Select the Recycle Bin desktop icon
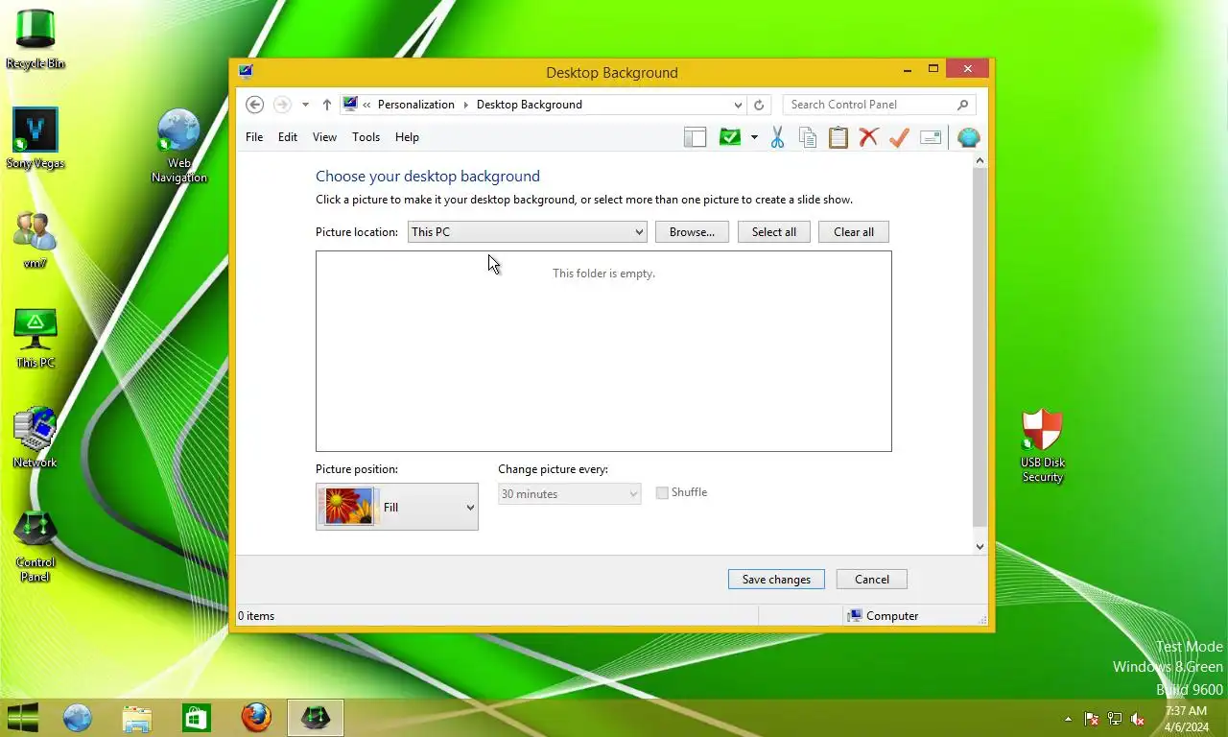1228x737 pixels. (35, 38)
